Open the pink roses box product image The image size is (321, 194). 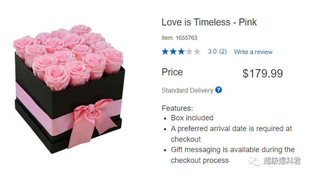click(x=69, y=89)
